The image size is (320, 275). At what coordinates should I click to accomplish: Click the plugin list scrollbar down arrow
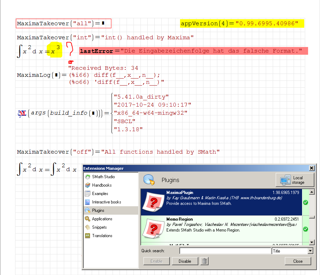click(311, 242)
